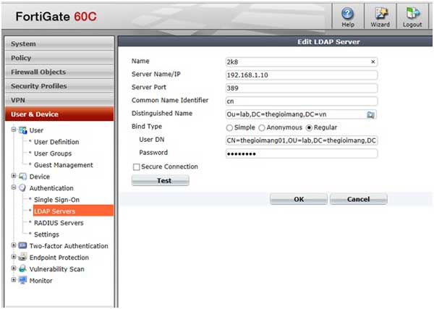
Task: Select the Simple bind type
Action: point(229,127)
